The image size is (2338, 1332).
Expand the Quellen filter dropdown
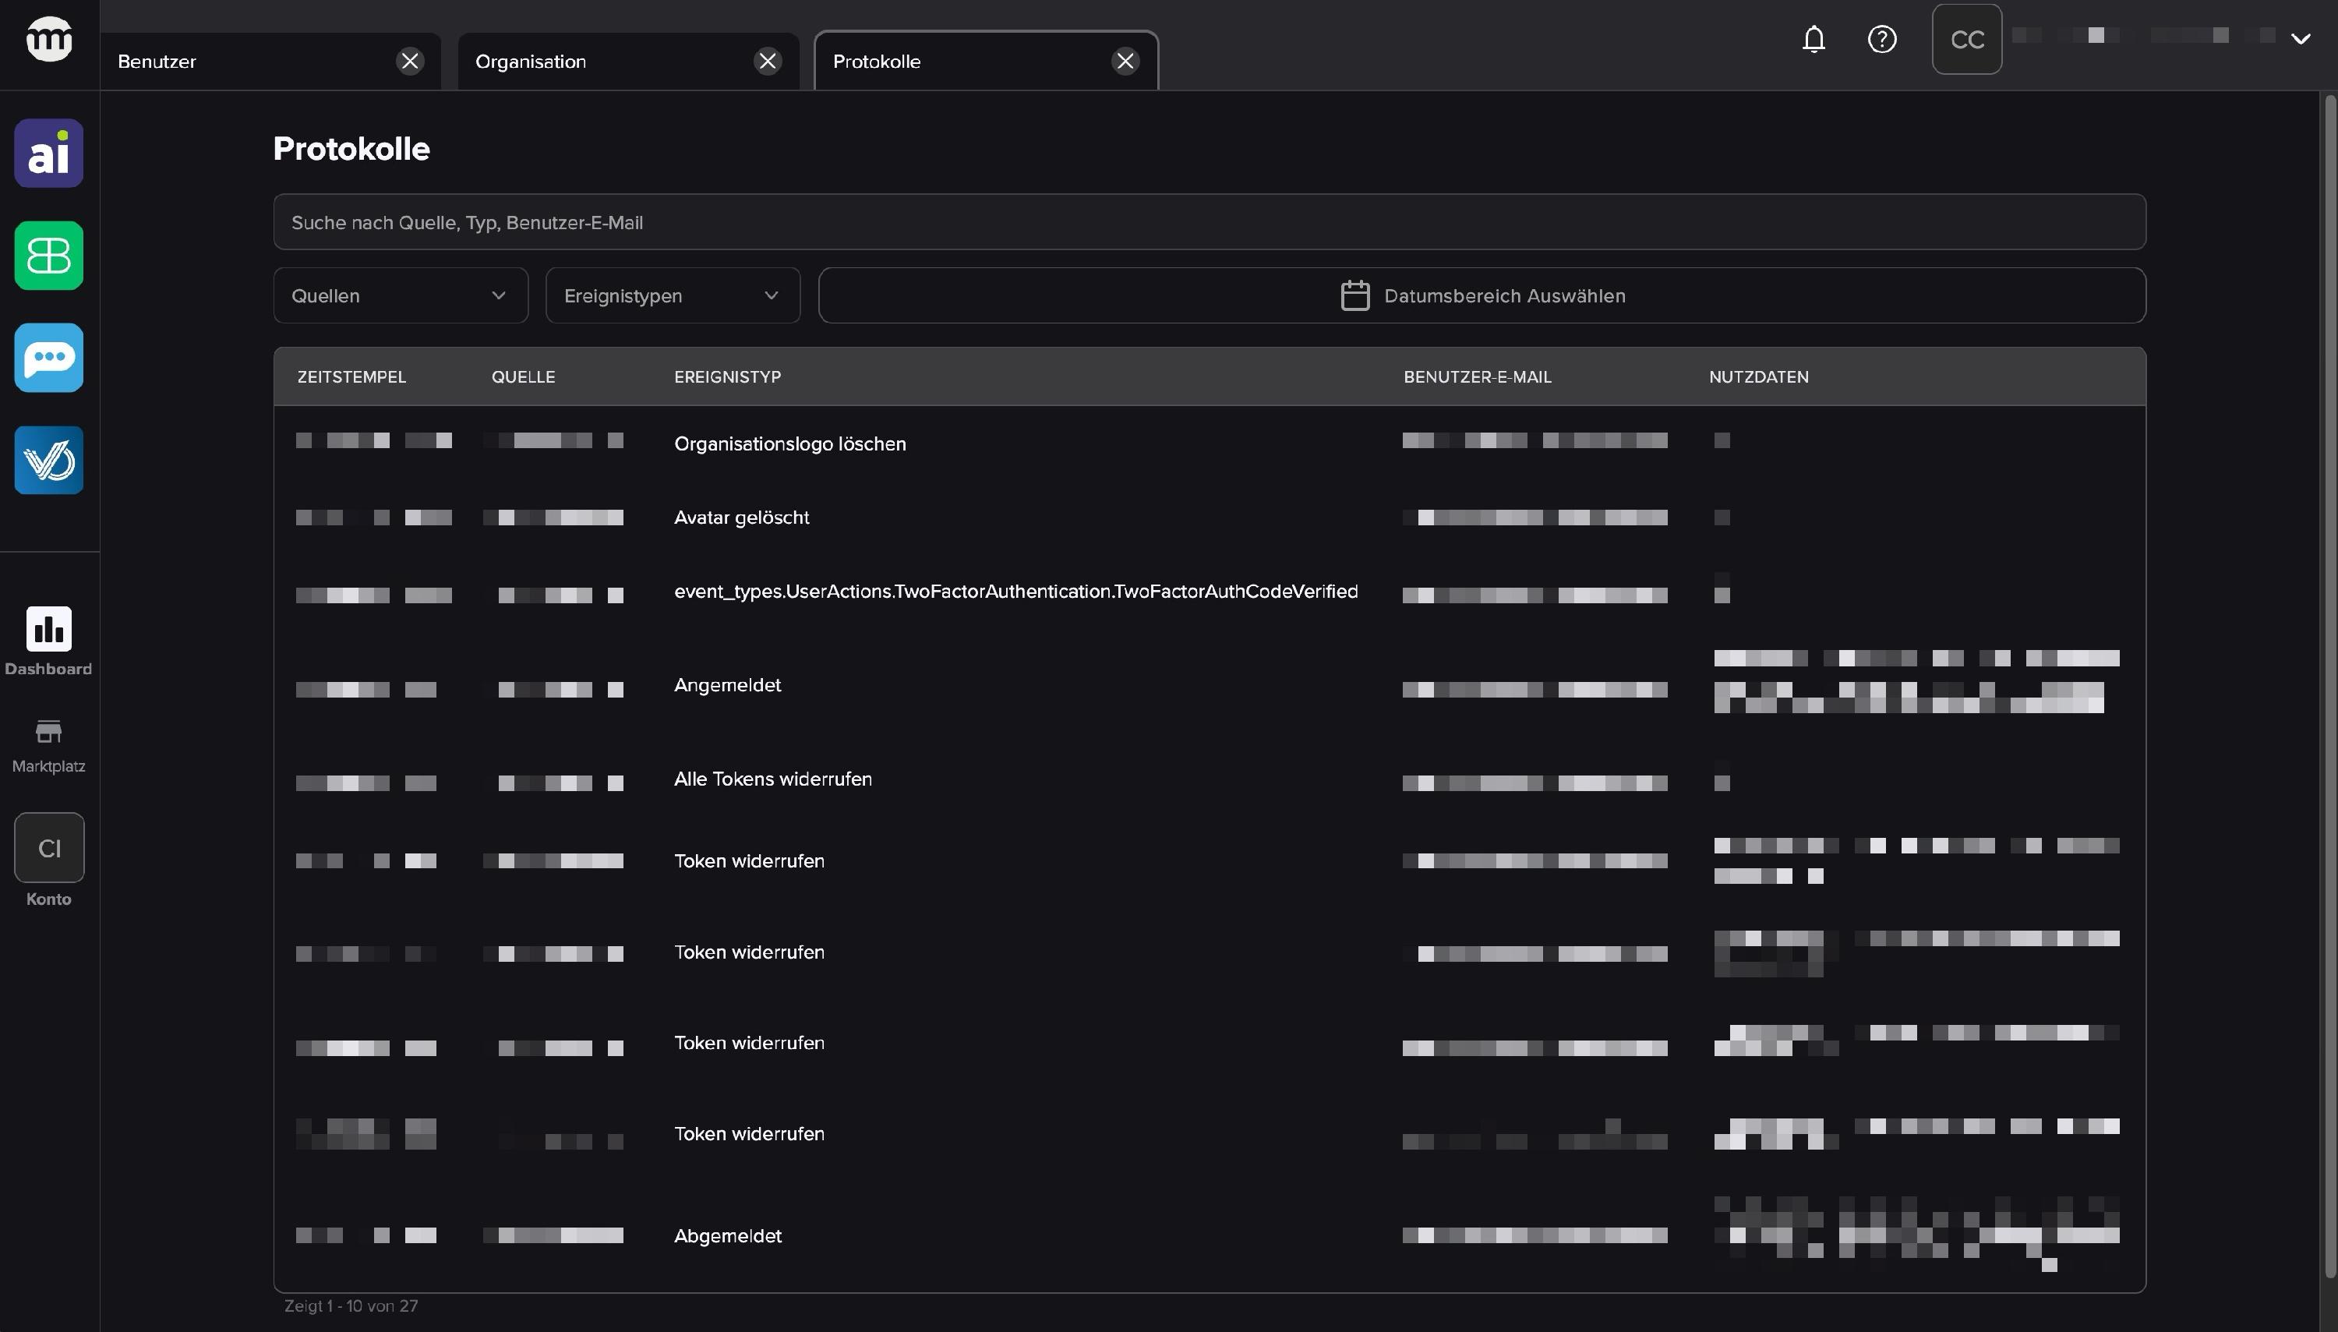[401, 295]
